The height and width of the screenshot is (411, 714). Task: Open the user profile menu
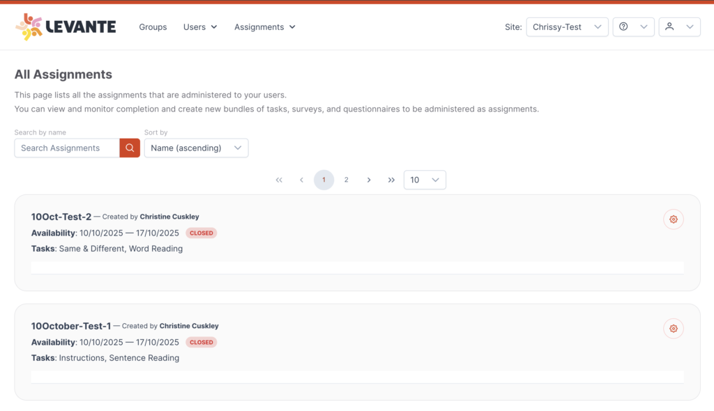[679, 27]
